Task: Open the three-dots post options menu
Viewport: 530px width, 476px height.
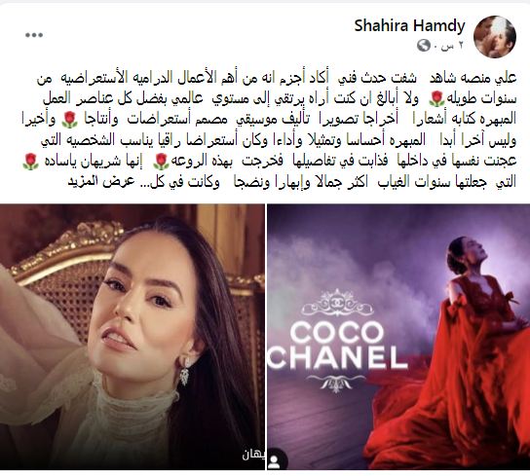Action: click(34, 35)
